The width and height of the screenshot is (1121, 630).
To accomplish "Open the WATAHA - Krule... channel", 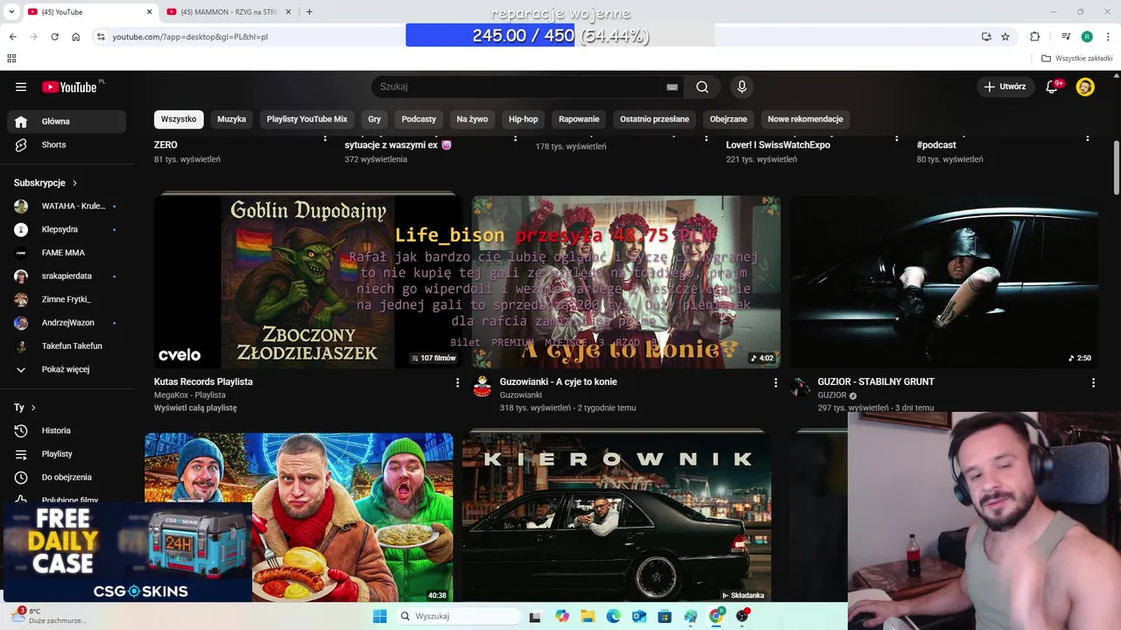I will click(x=66, y=206).
